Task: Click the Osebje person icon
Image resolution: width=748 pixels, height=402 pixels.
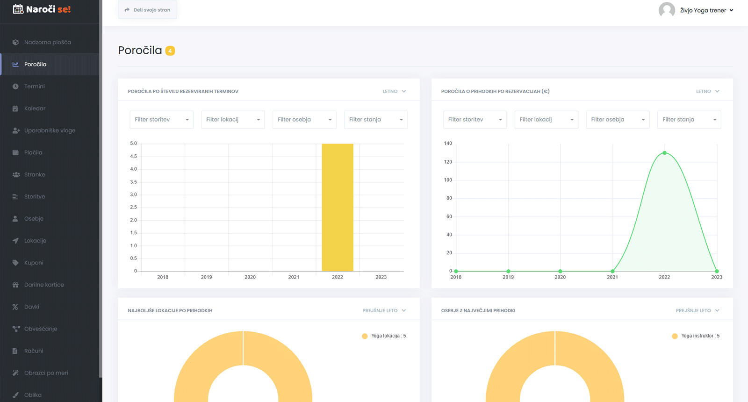Action: pyautogui.click(x=15, y=218)
